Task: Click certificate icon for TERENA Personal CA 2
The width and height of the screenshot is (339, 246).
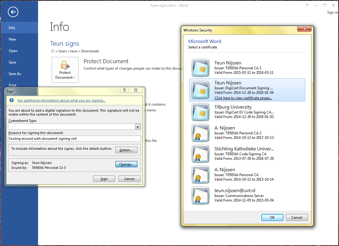Action: [200, 133]
